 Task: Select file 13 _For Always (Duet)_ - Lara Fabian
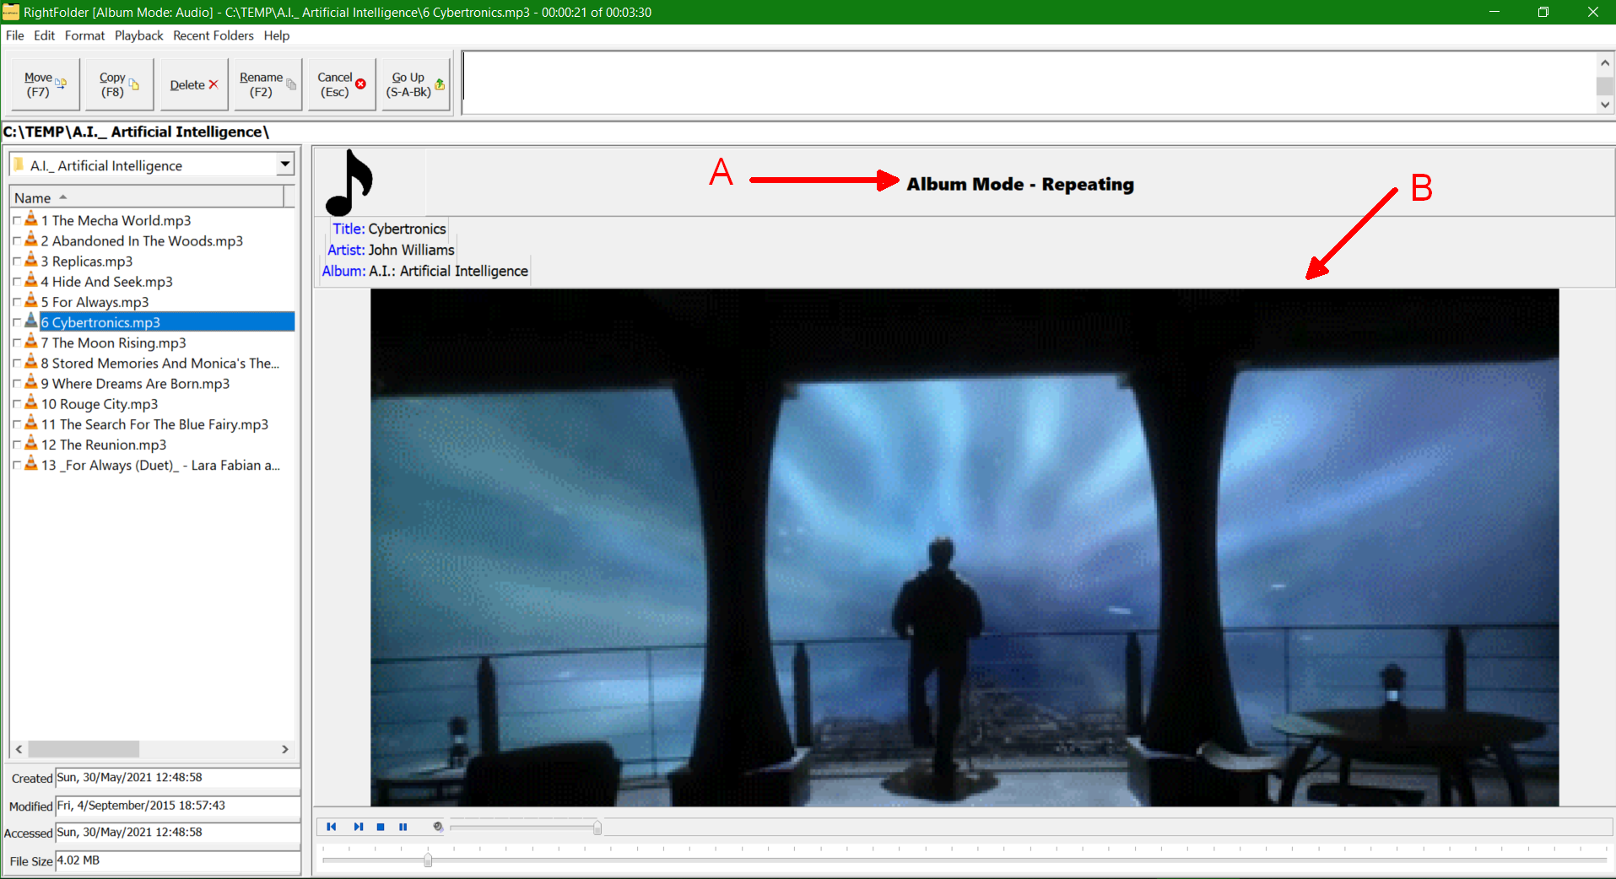160,465
